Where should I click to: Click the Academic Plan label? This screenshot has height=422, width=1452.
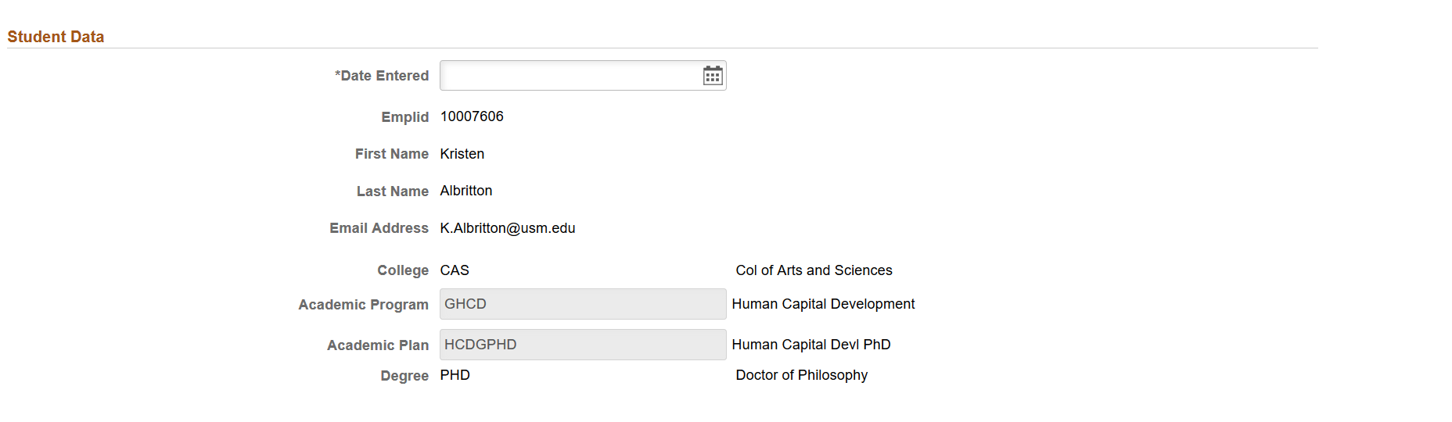point(378,345)
